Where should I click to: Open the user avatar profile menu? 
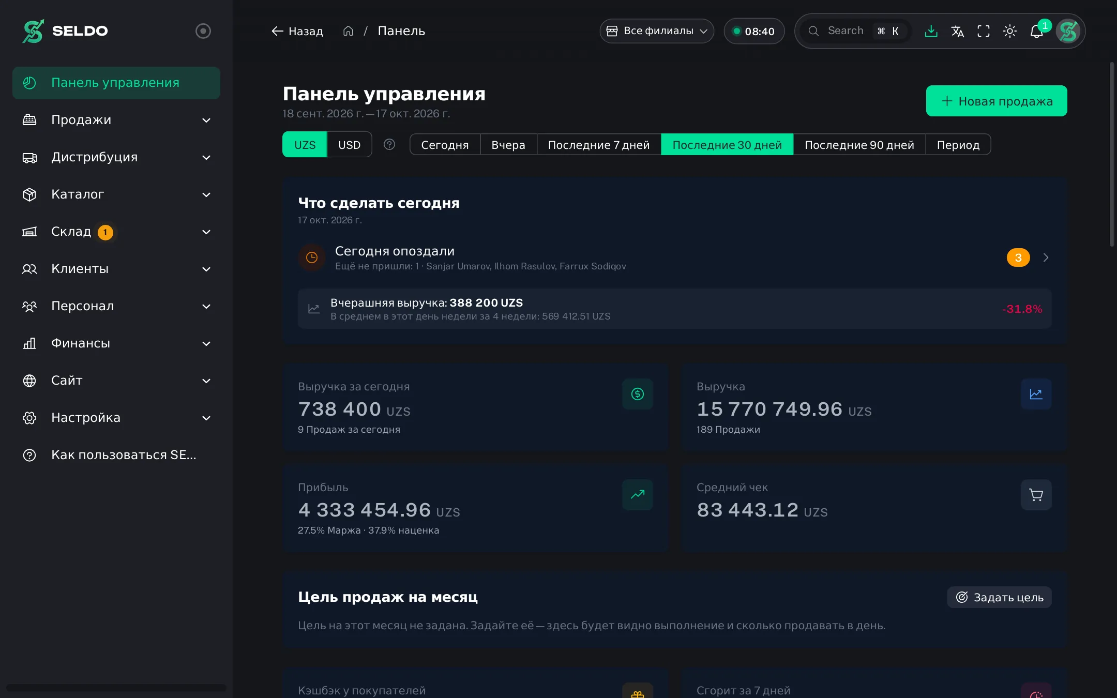click(x=1068, y=31)
